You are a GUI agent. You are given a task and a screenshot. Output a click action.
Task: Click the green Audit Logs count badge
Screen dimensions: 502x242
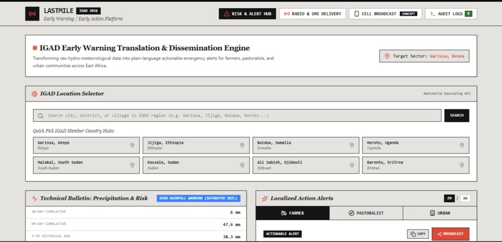468,14
